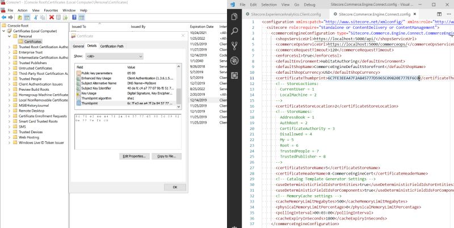
Task: Click the Thumbprint field icon in details list
Action: pyautogui.click(x=78, y=103)
